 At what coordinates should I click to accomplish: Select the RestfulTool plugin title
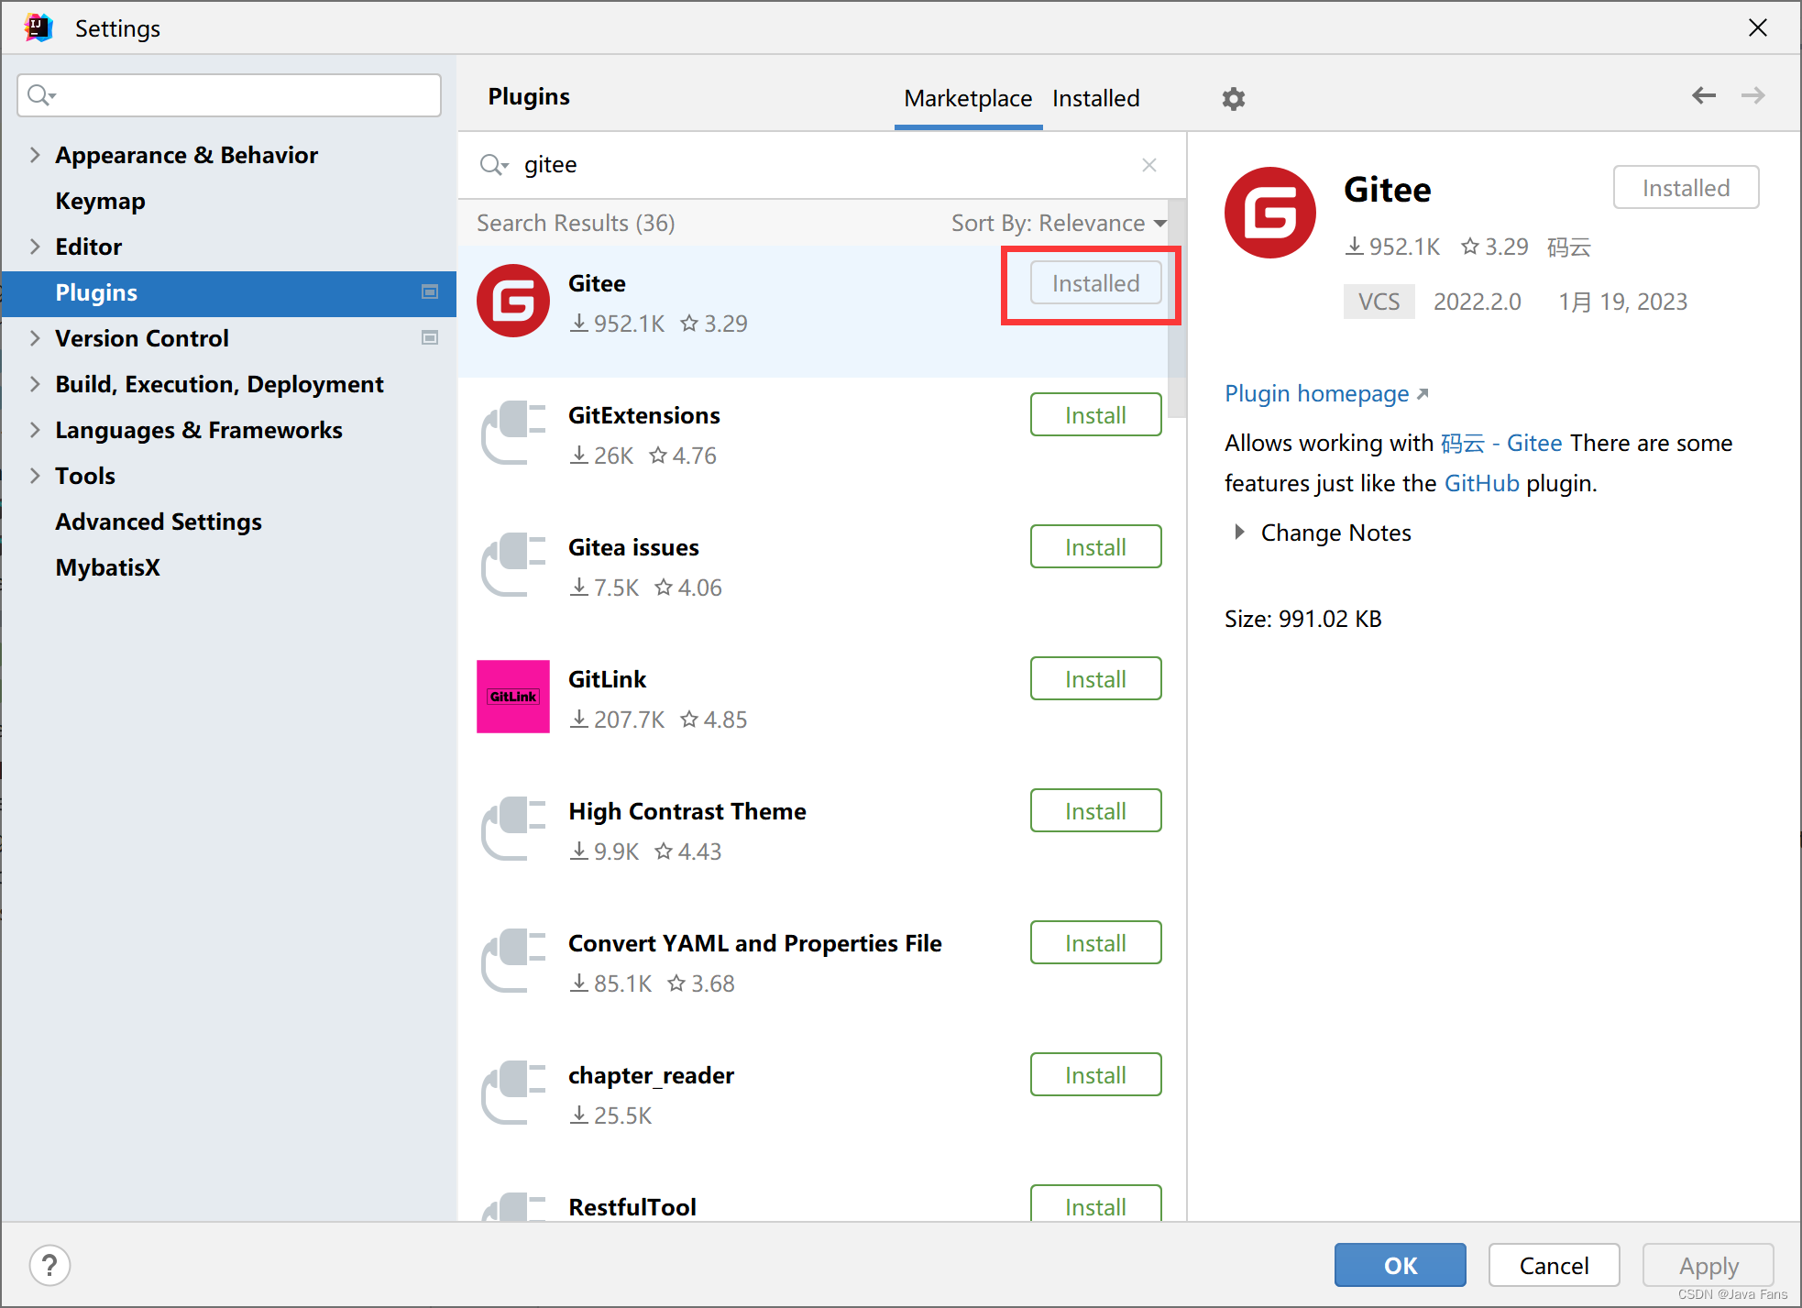[x=632, y=1207]
